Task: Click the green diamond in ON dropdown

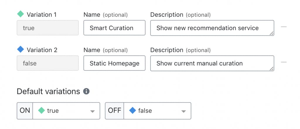Action: 42,111
